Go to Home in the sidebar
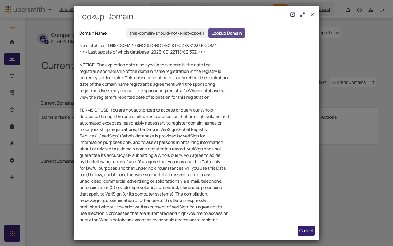This screenshot has height=246, width=393. pyautogui.click(x=12, y=42)
